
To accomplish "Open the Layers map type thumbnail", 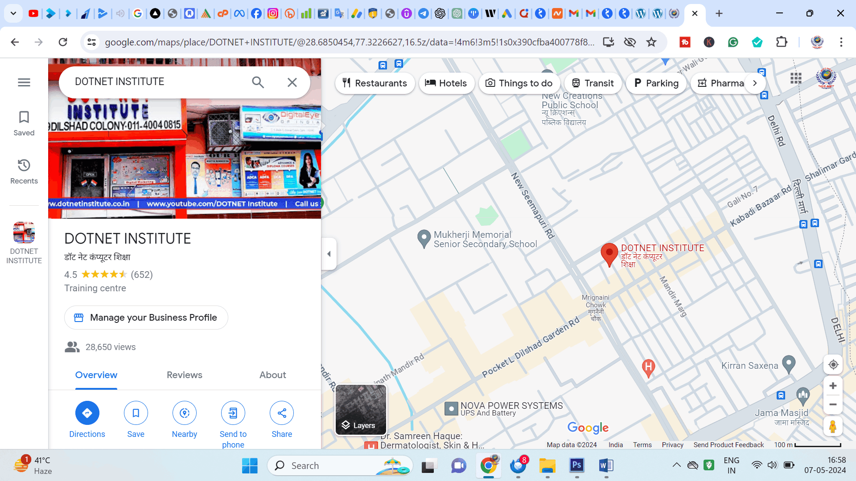I will 361,410.
